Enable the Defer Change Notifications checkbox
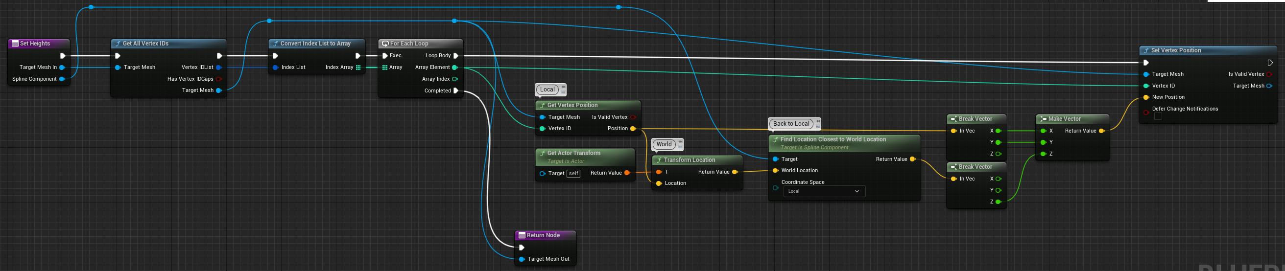Screen dimensions: 1285x271 [1158, 116]
